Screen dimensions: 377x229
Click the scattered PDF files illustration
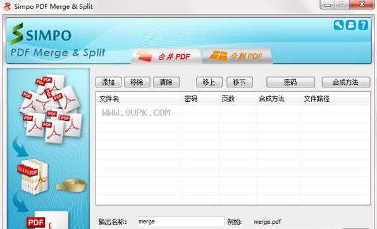51,108
